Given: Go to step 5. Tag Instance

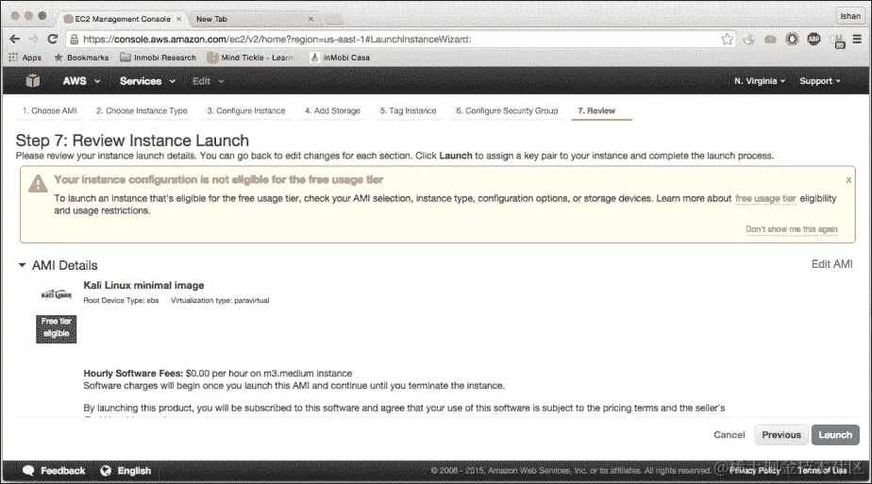Looking at the screenshot, I should point(409,111).
